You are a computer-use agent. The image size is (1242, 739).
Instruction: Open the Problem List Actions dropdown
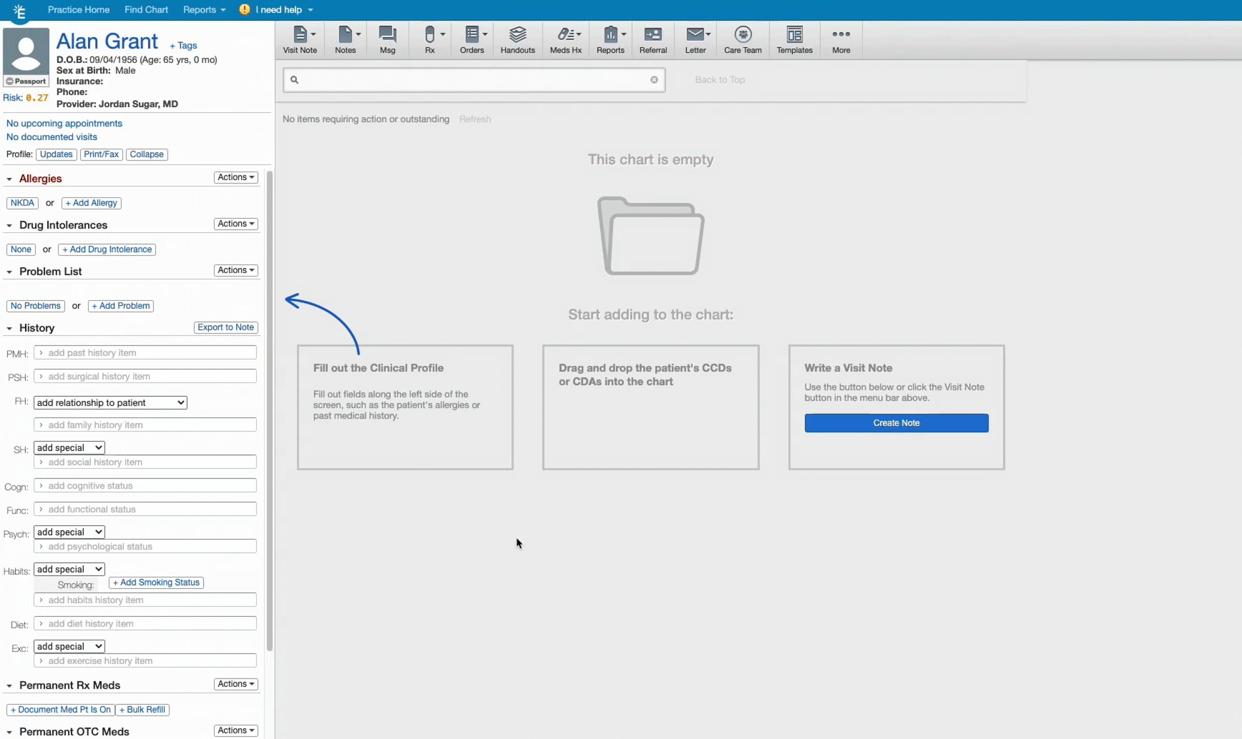(x=236, y=270)
